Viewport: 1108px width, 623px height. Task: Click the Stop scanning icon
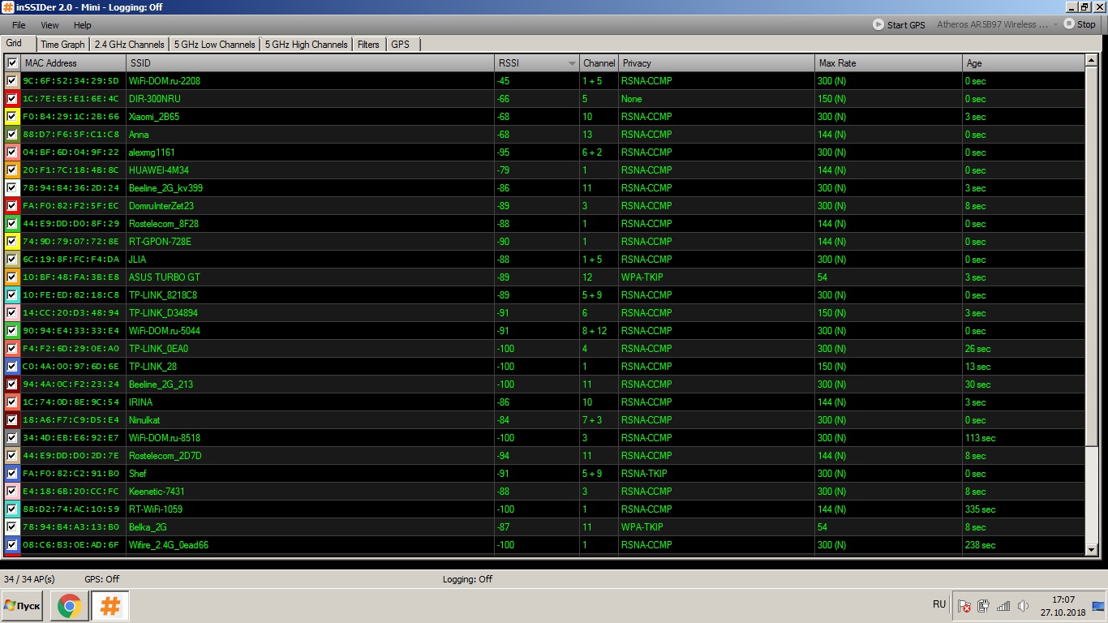pyautogui.click(x=1069, y=24)
